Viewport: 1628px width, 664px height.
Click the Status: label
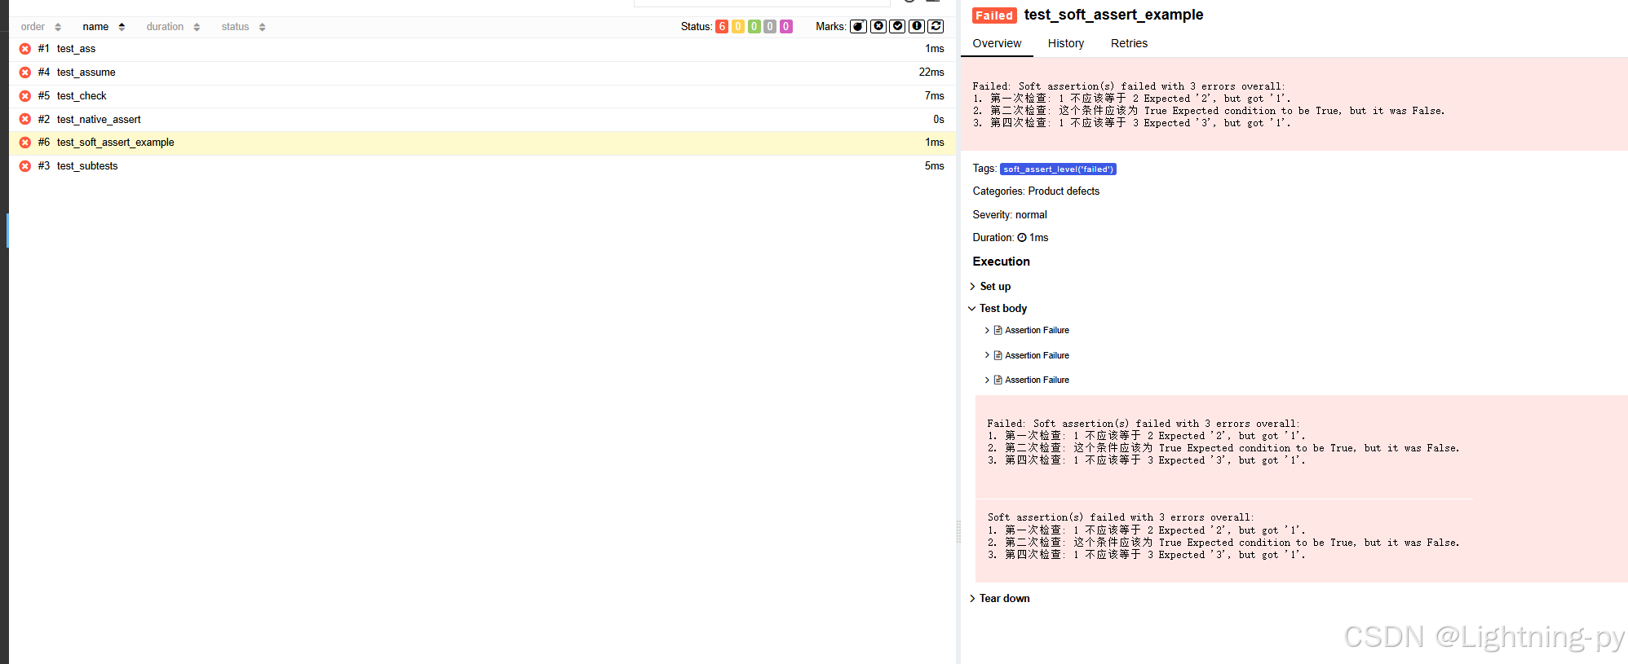coord(697,27)
